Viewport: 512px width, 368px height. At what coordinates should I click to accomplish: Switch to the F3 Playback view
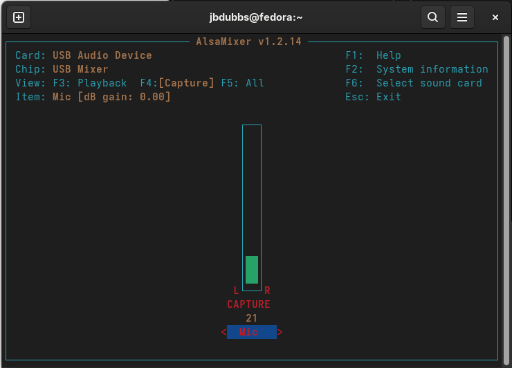[90, 83]
